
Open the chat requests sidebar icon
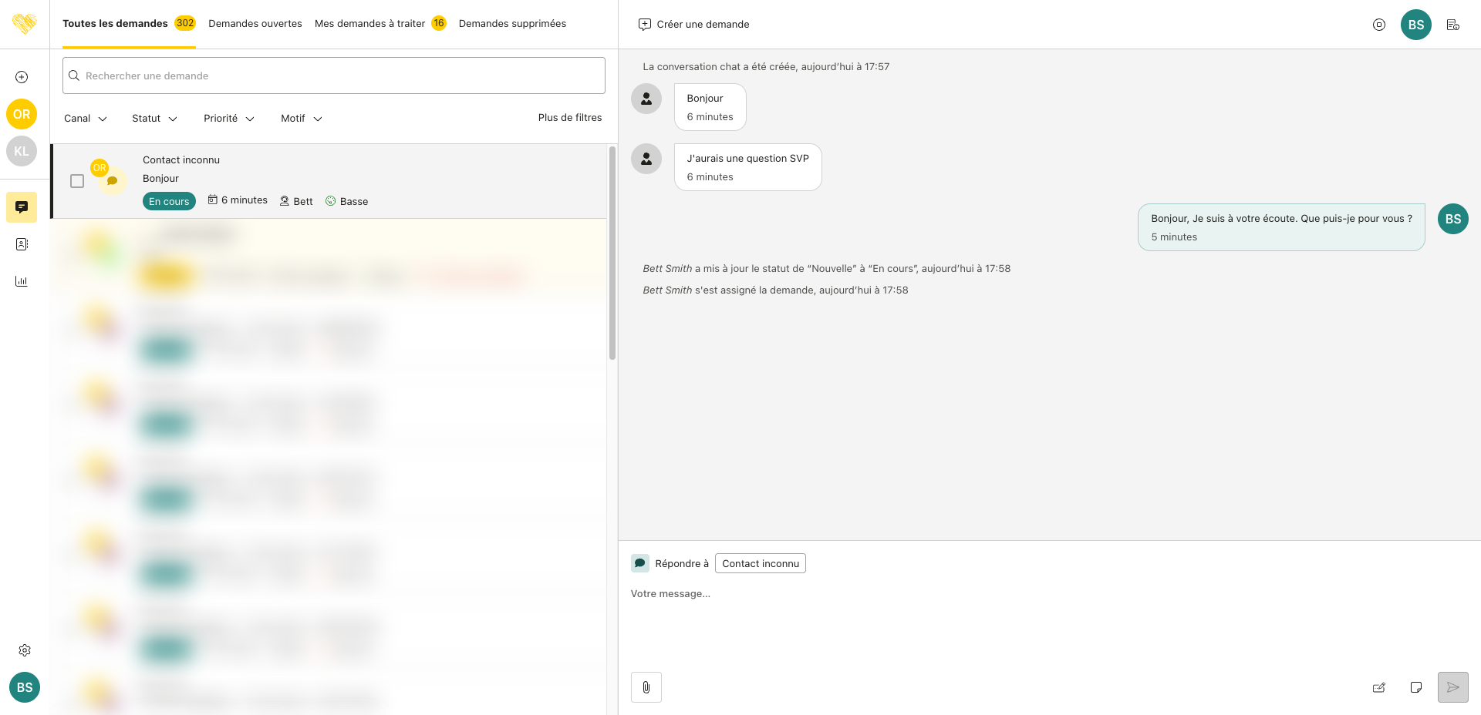click(x=22, y=207)
